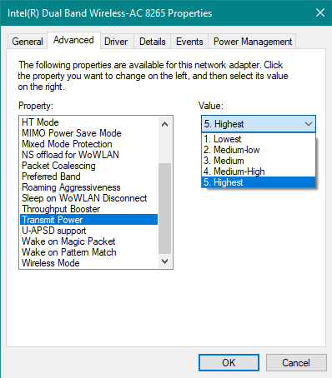The height and width of the screenshot is (378, 332).
Task: Select 4. Medium-High option
Action: coord(259,172)
